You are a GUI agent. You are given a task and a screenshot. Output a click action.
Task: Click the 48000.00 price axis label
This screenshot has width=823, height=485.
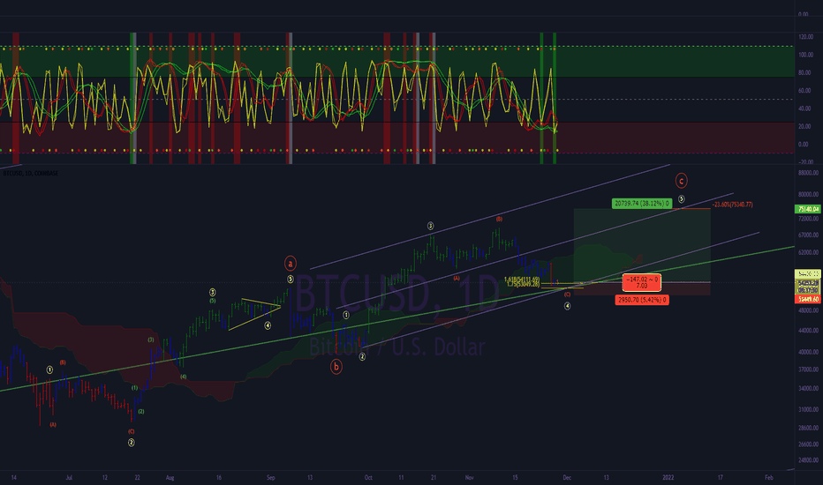click(x=808, y=310)
